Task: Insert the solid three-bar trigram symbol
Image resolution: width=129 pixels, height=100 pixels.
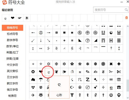Action: pos(119,41)
